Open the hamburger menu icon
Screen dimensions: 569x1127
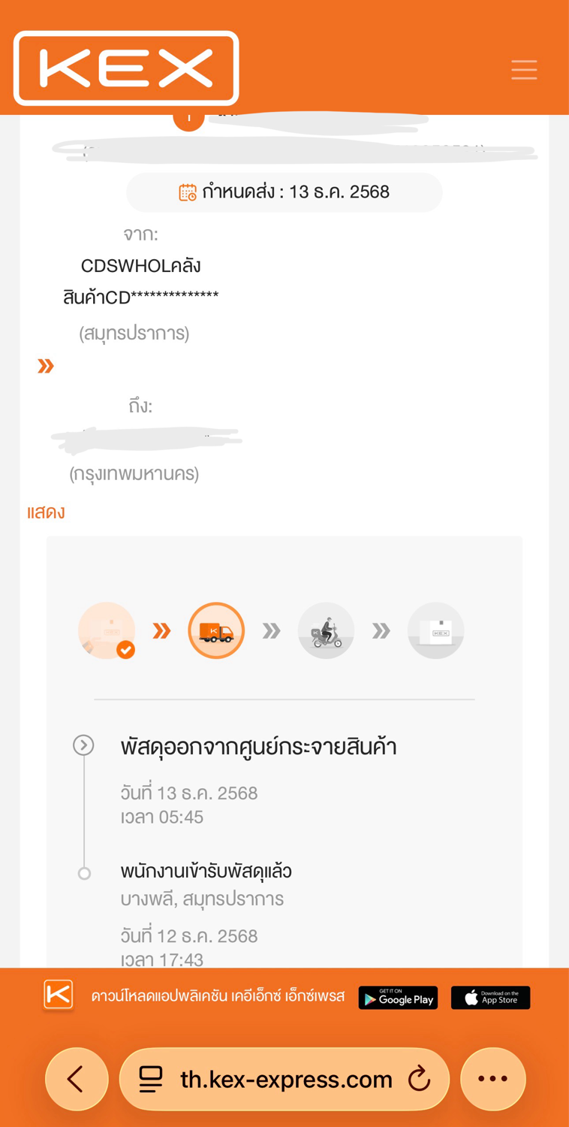pos(524,70)
